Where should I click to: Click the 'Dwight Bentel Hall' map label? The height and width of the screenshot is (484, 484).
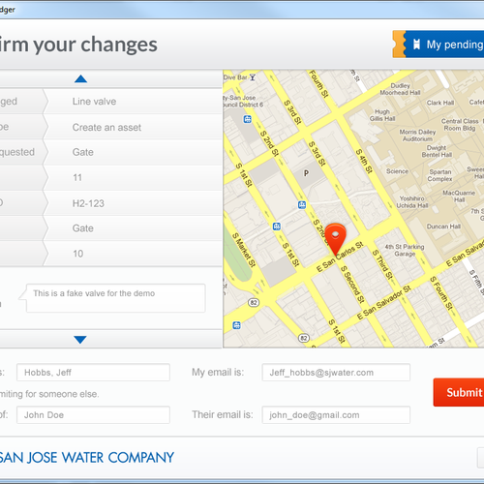[437, 151]
